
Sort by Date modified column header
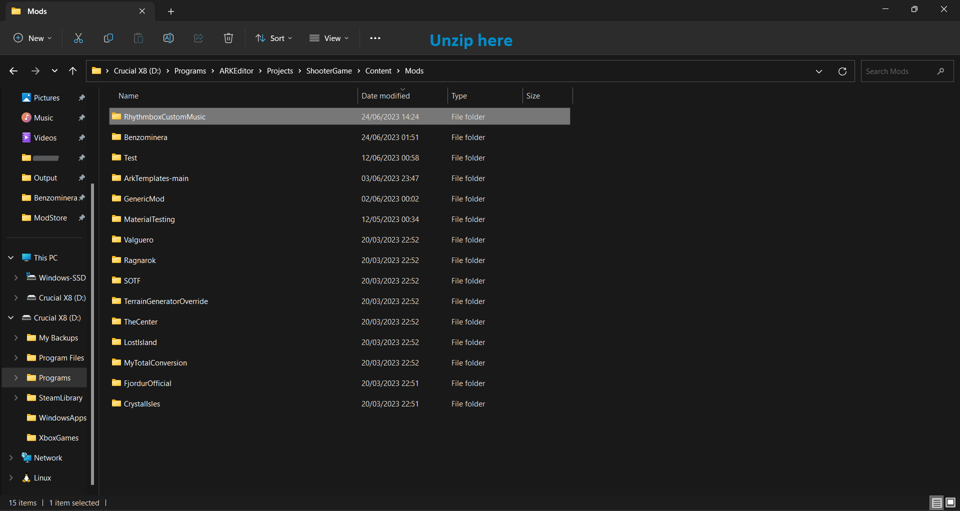(402, 95)
